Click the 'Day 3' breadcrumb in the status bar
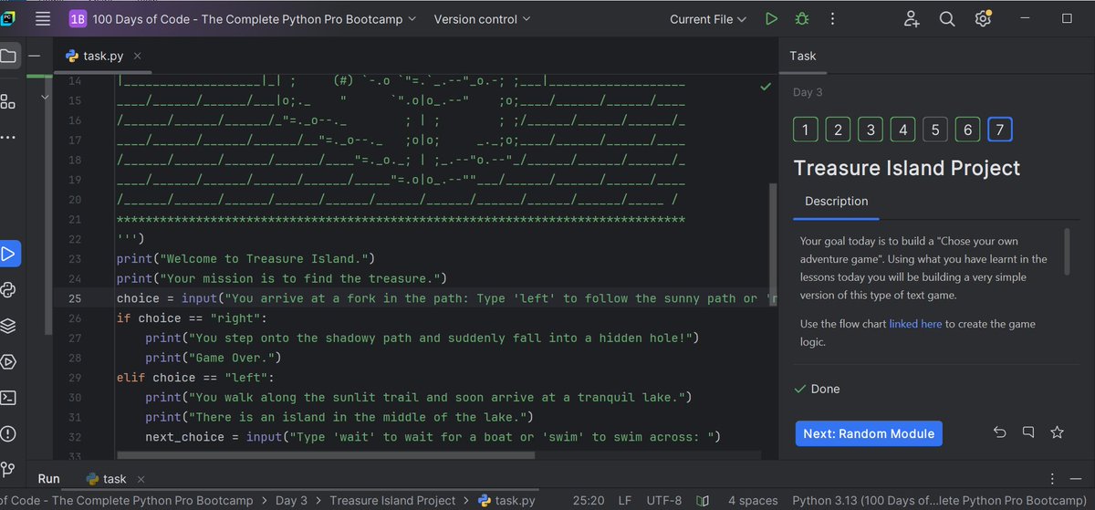 (x=292, y=501)
